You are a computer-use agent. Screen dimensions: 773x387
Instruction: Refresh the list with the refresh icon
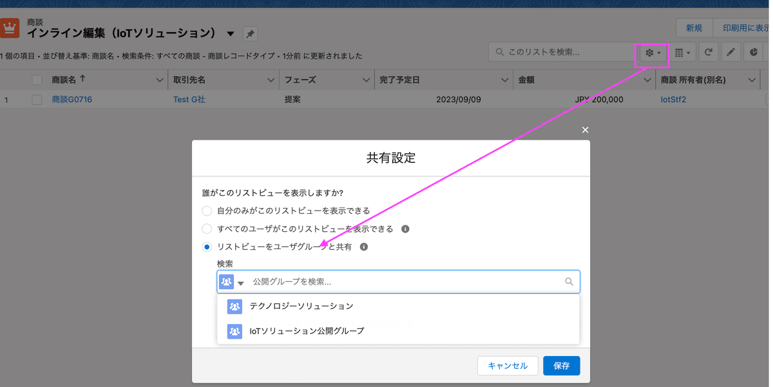pos(709,53)
